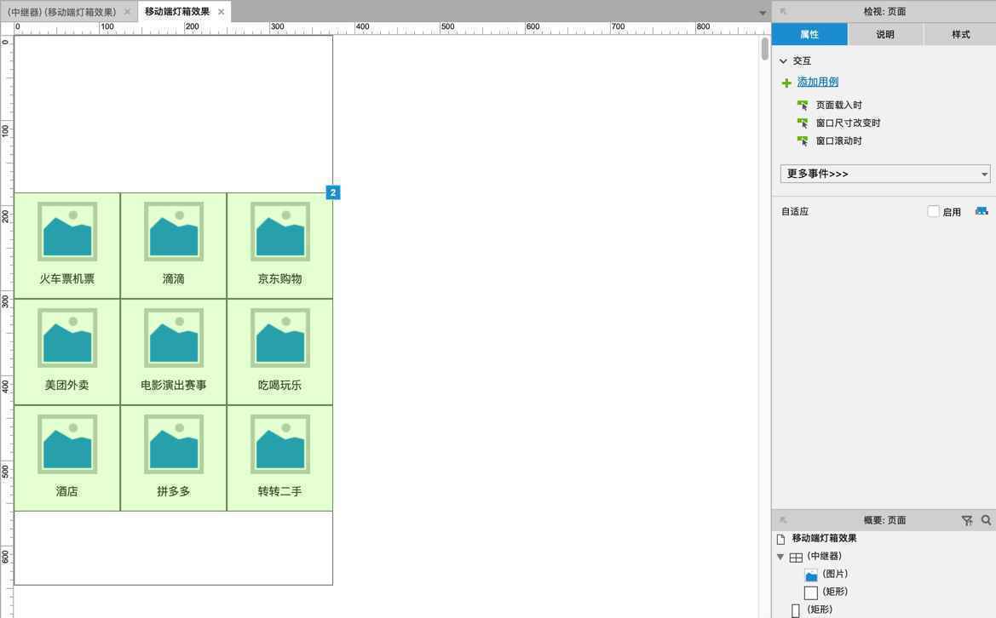996x618 pixels.
Task: Click the vertical canvas scrollbar thumb
Action: click(x=765, y=49)
